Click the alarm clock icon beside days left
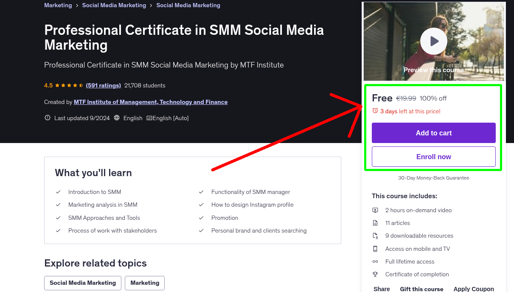The image size is (514, 292). tap(375, 111)
